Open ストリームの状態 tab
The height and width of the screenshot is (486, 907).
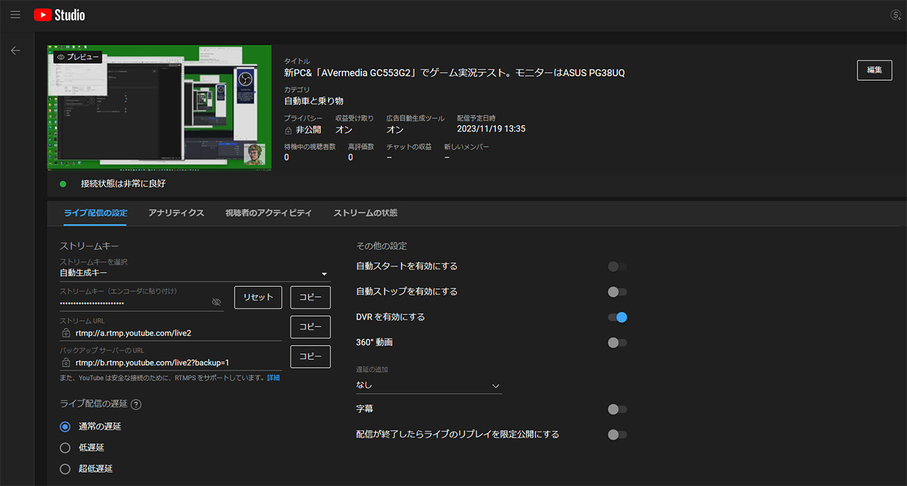coord(365,213)
